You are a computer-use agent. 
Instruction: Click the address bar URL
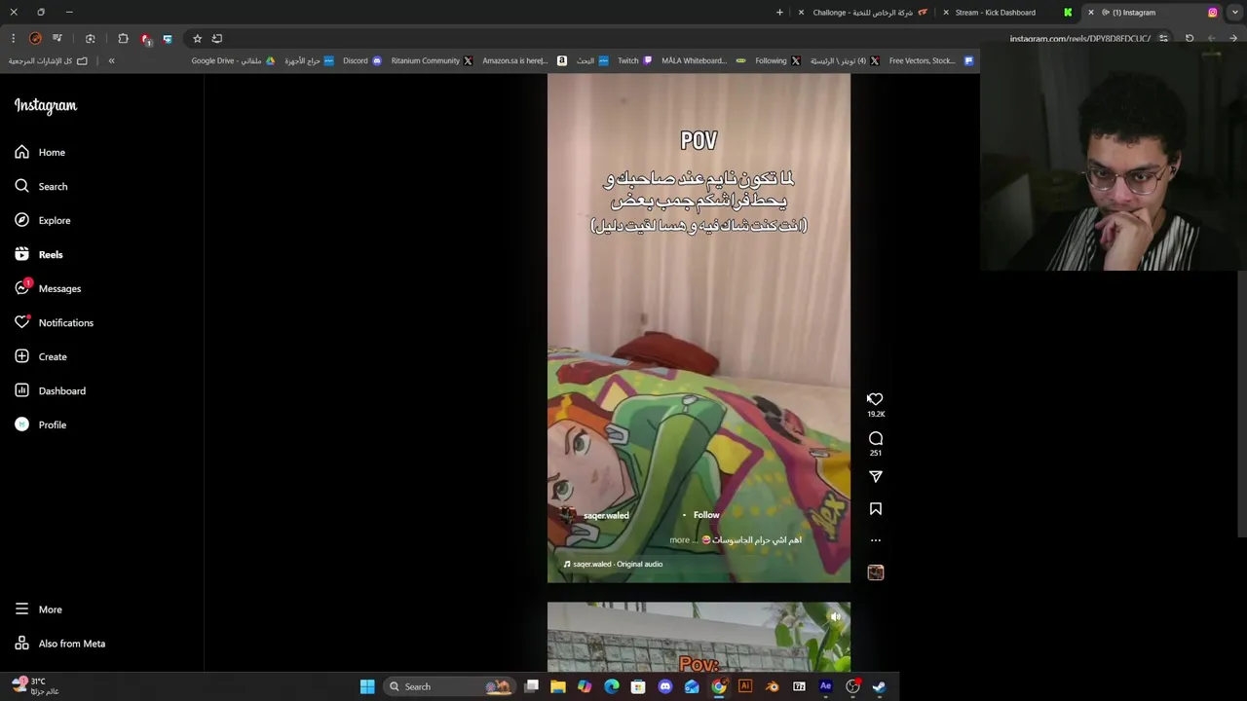tap(1079, 39)
